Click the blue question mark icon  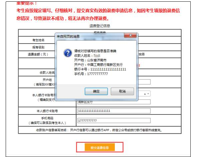68,53
